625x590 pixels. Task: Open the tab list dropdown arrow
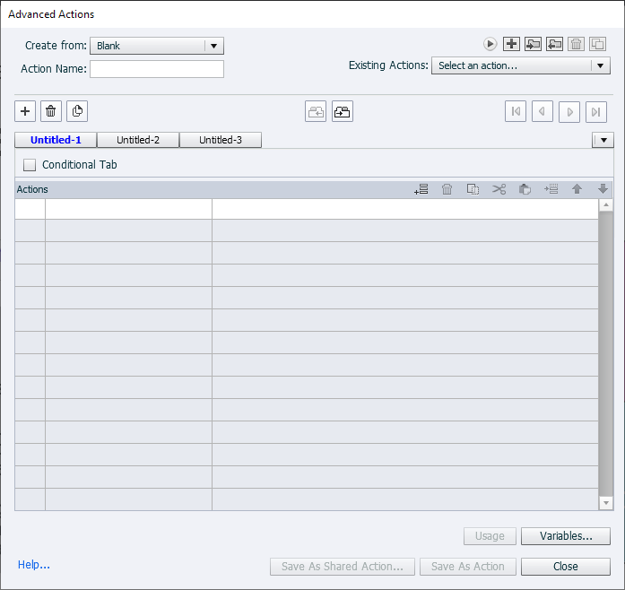pyautogui.click(x=603, y=140)
